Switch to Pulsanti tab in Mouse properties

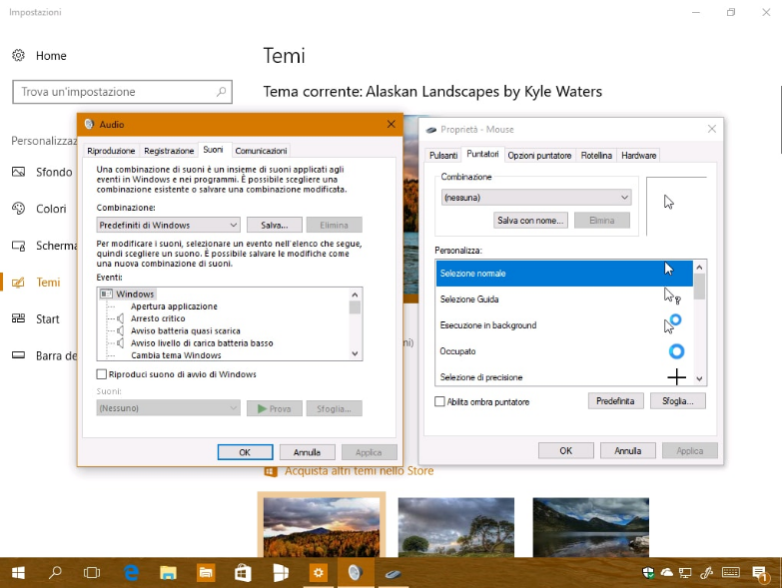coord(442,156)
